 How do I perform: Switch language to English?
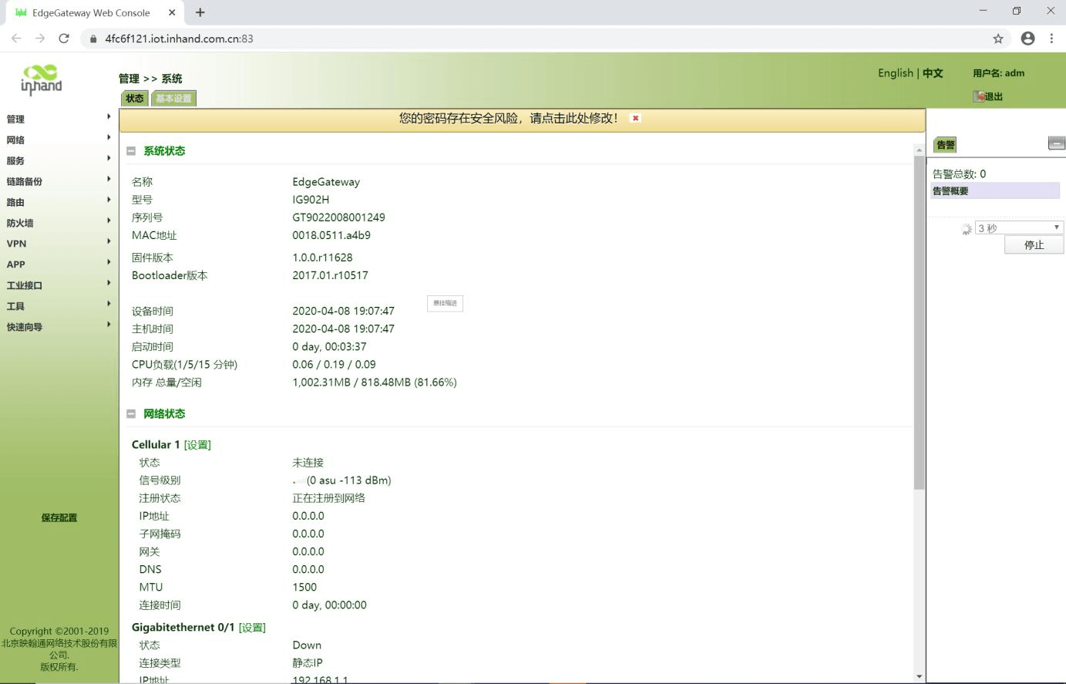point(896,73)
